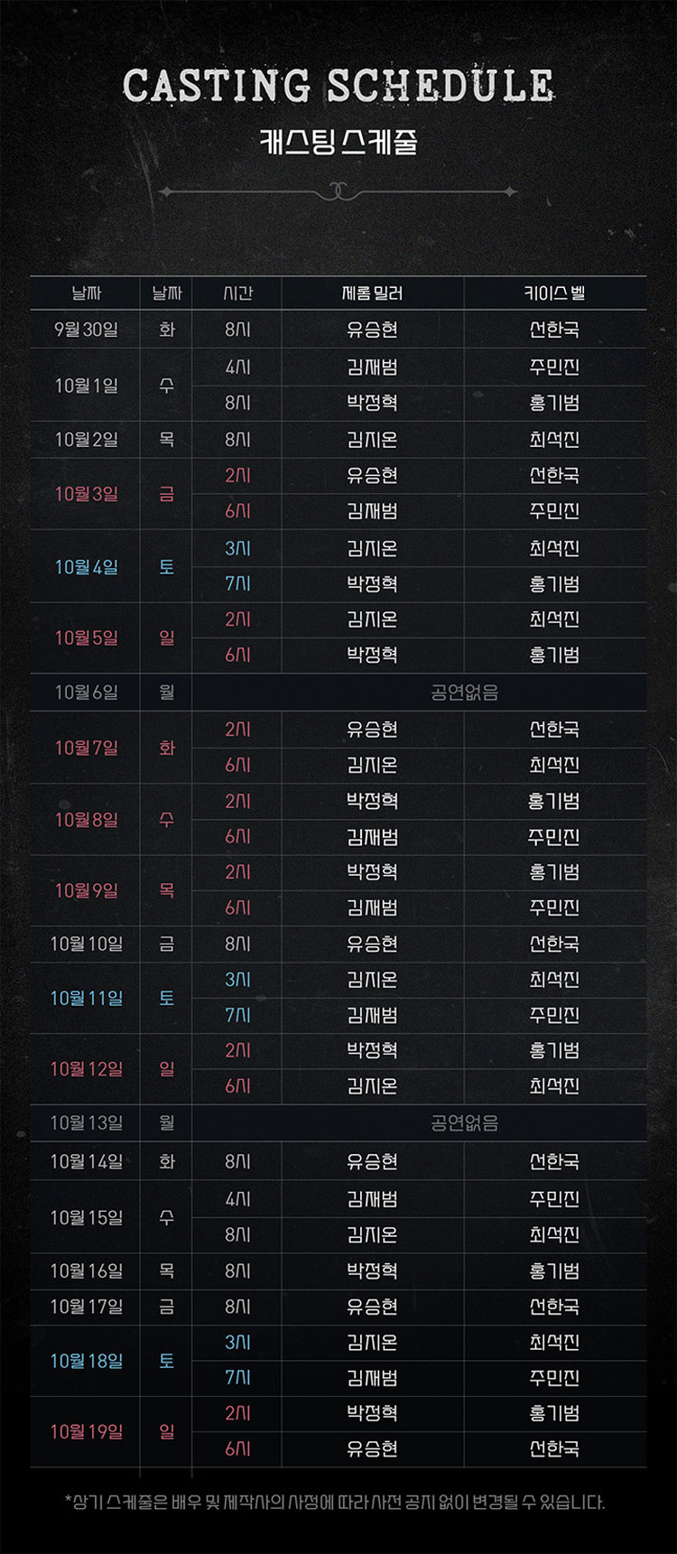Screen dimensions: 677x1554
Task: Click the 10월 16일 date cell
Action: point(86,1270)
